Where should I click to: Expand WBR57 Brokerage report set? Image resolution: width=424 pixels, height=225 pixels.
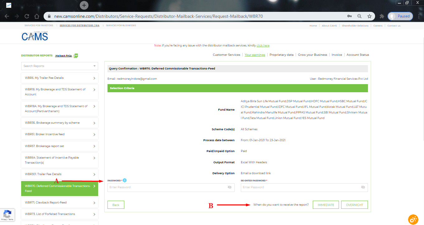click(60, 146)
